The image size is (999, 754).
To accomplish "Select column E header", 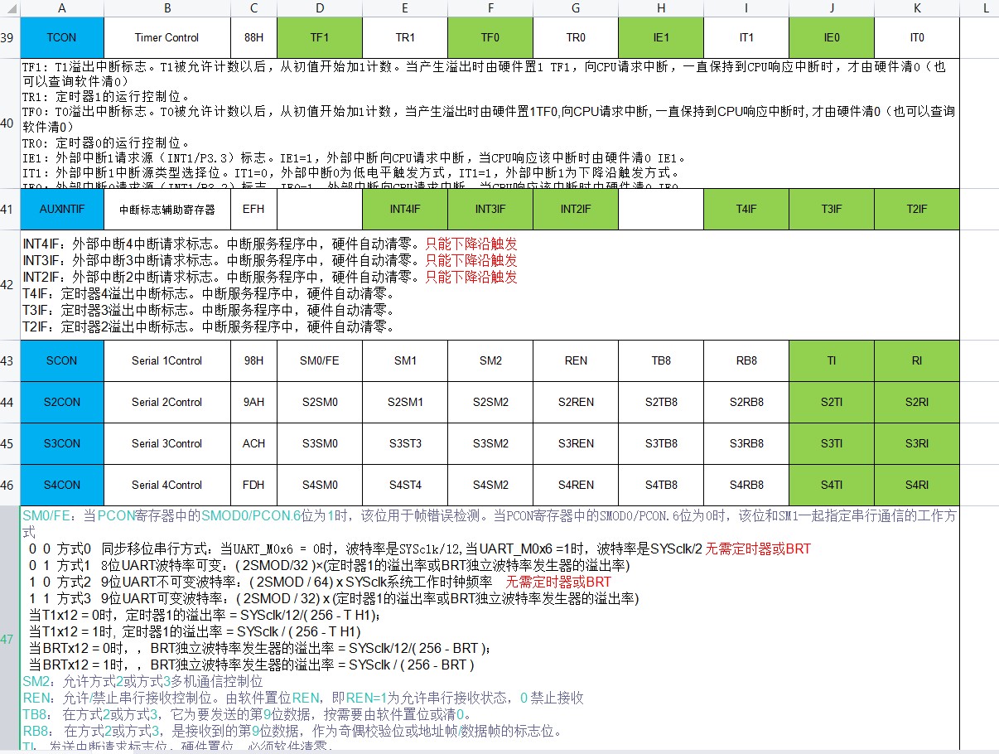I will (x=405, y=8).
